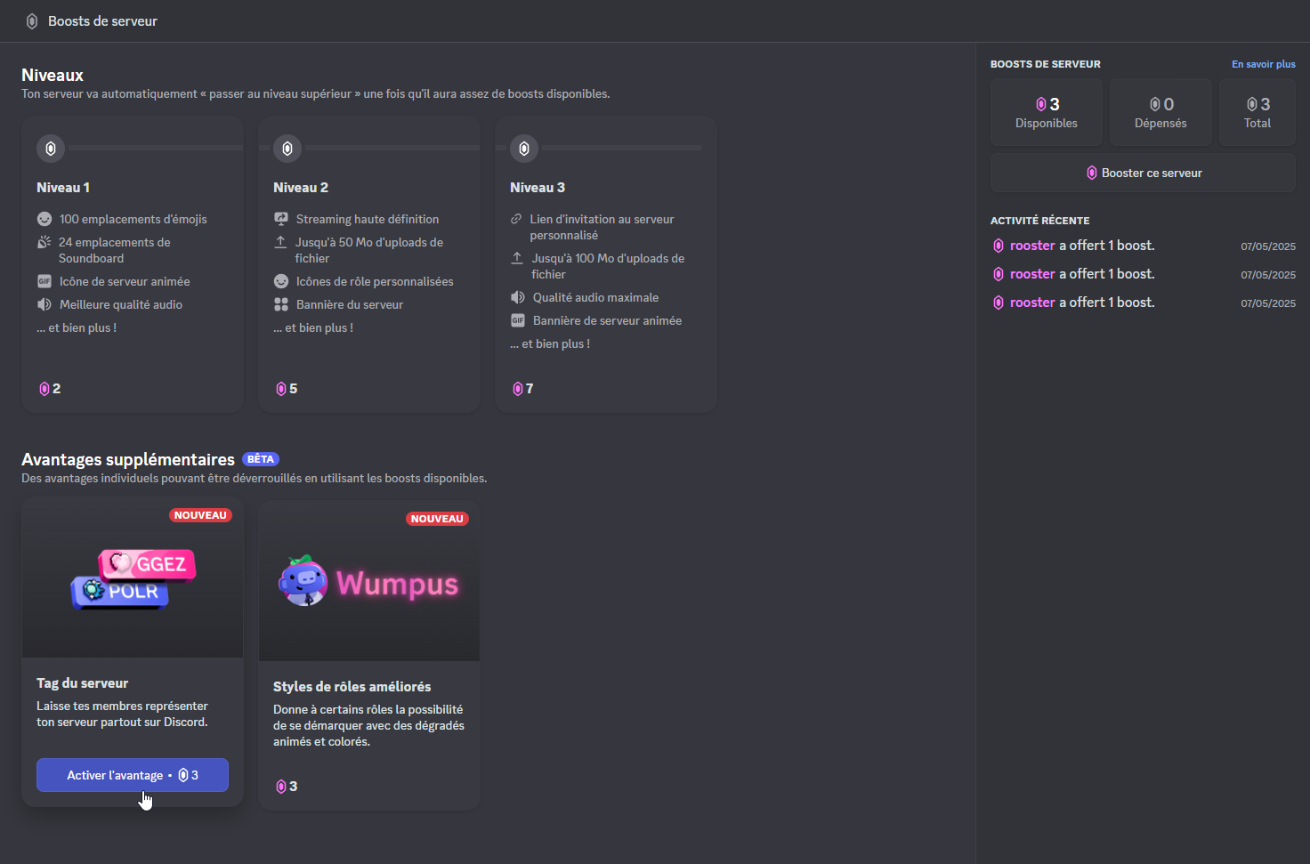
Task: Click the link icon beside Lien d'invitation
Action: 516,219
